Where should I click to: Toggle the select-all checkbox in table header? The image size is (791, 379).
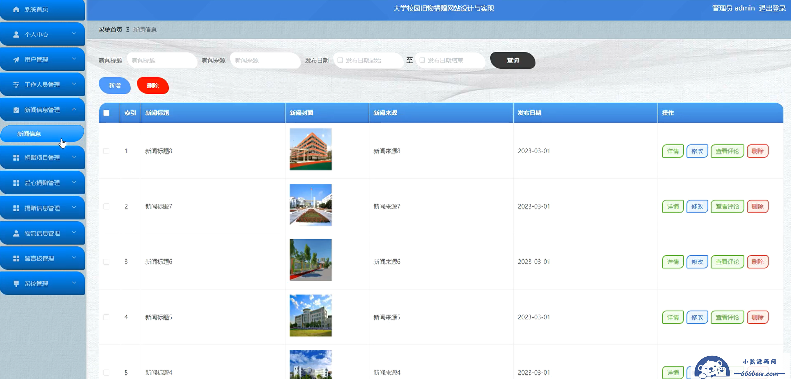click(x=106, y=113)
